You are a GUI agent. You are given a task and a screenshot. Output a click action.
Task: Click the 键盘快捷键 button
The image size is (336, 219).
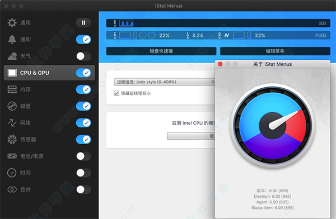(161, 51)
